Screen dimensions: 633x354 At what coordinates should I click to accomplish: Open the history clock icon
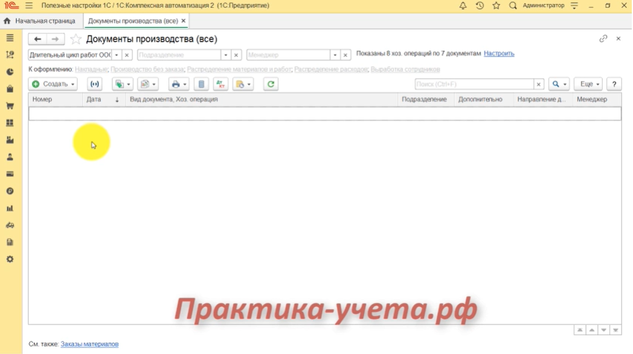pyautogui.click(x=480, y=5)
